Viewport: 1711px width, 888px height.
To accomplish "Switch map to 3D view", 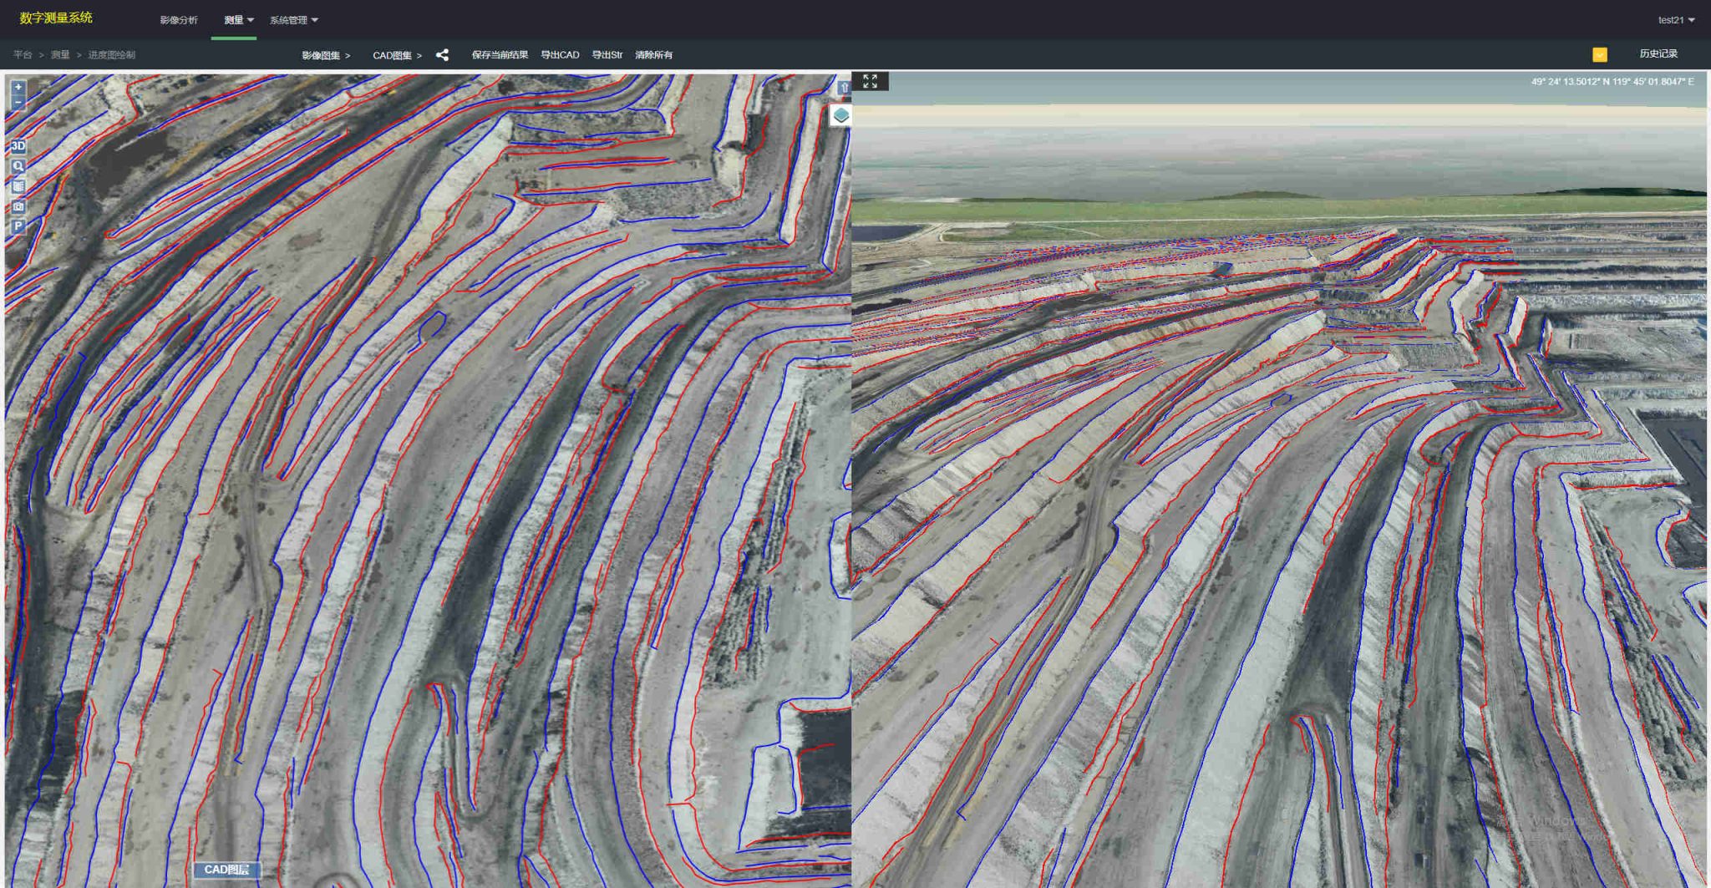I will pos(18,145).
